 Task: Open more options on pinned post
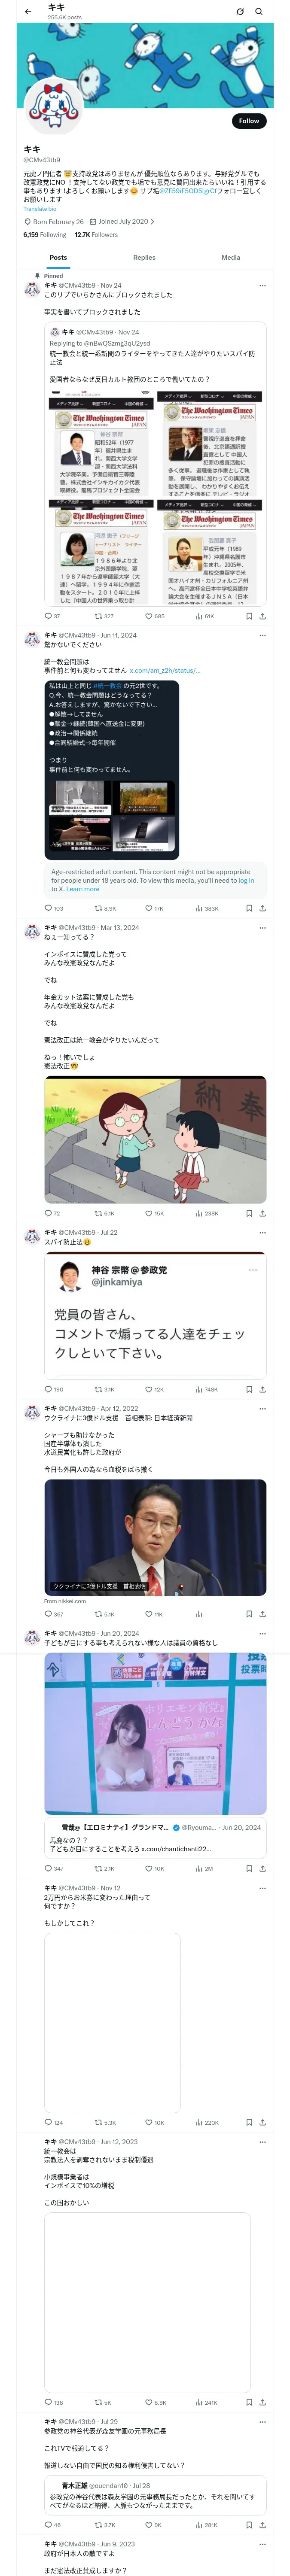pyautogui.click(x=262, y=285)
